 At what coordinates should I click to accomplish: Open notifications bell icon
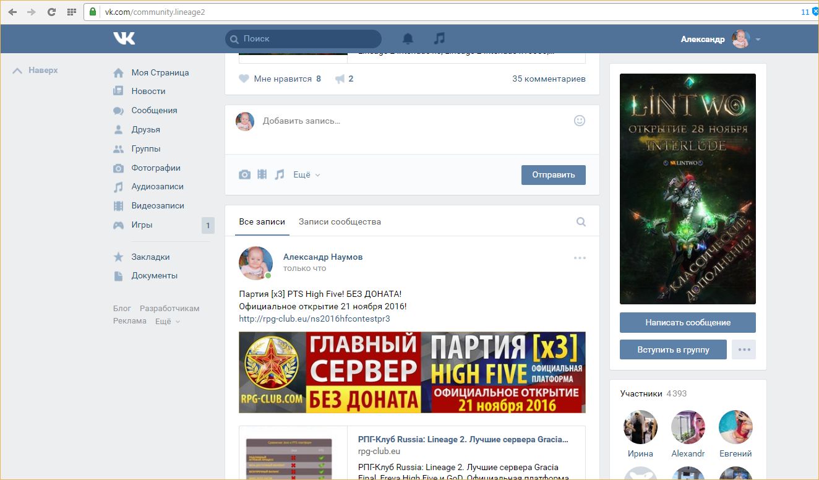pyautogui.click(x=408, y=38)
